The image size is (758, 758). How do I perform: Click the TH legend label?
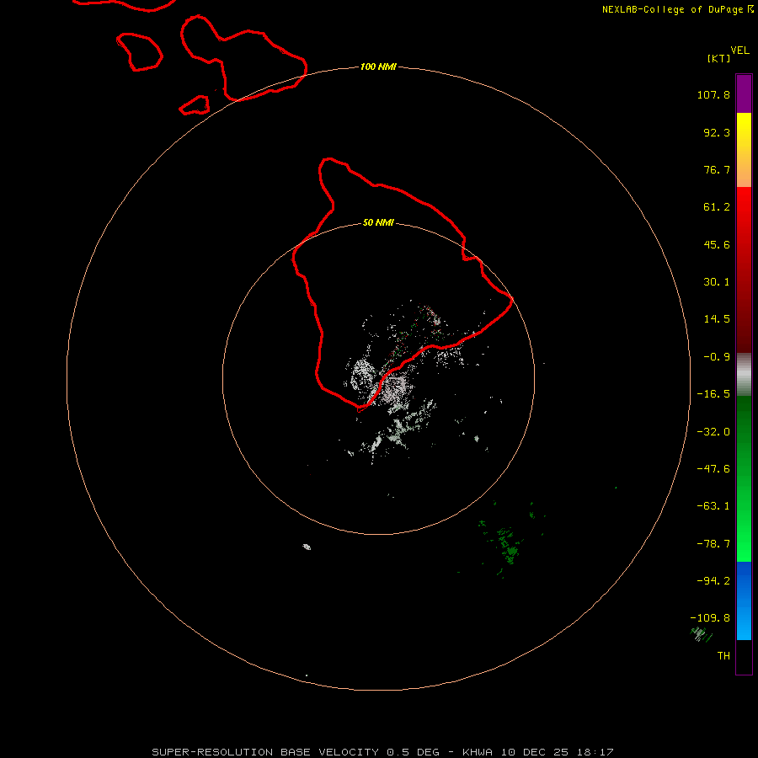[x=723, y=656]
